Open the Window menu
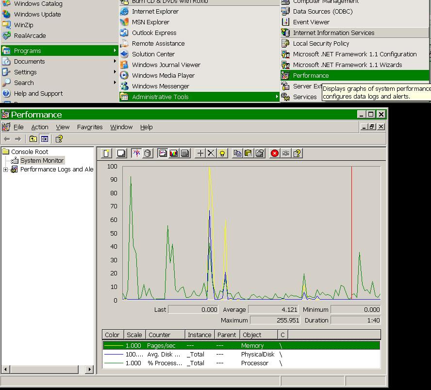This screenshot has width=431, height=390. pyautogui.click(x=121, y=127)
